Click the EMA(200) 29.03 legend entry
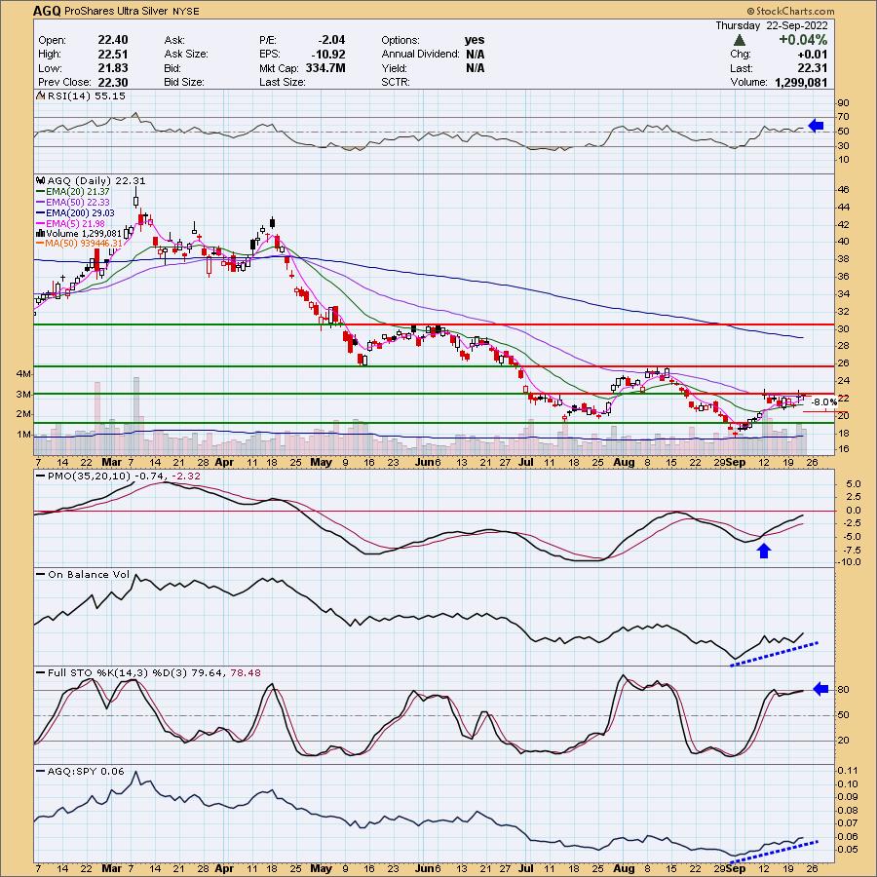Viewport: 877px width, 877px height. coord(80,213)
